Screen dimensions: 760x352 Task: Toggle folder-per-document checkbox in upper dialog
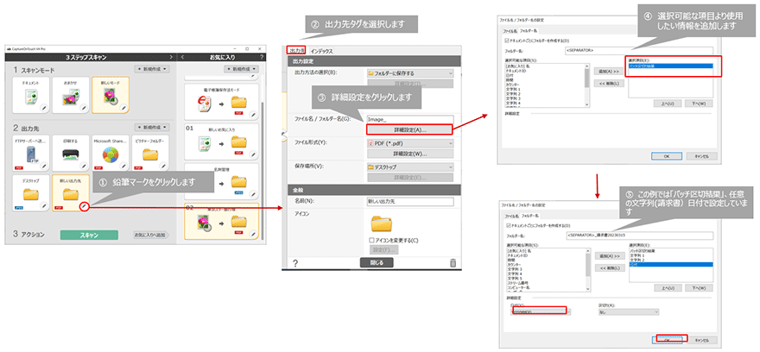point(507,39)
